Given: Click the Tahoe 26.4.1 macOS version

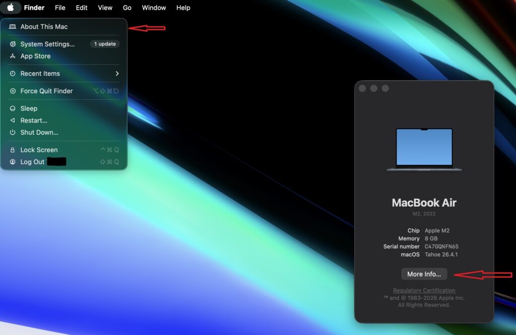Looking at the screenshot, I should click(x=441, y=255).
